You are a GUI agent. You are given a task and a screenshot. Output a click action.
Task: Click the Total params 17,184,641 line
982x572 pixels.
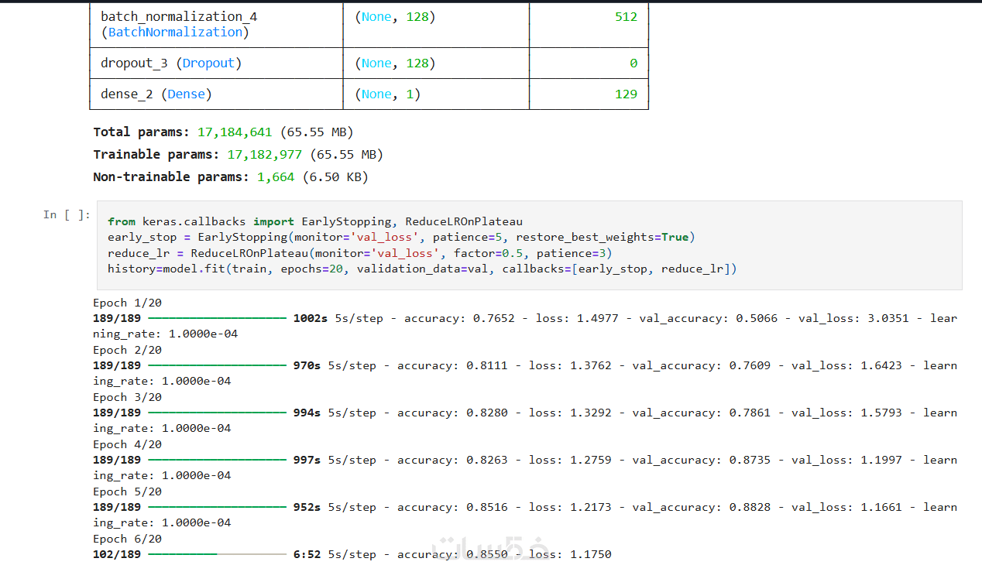tap(223, 132)
